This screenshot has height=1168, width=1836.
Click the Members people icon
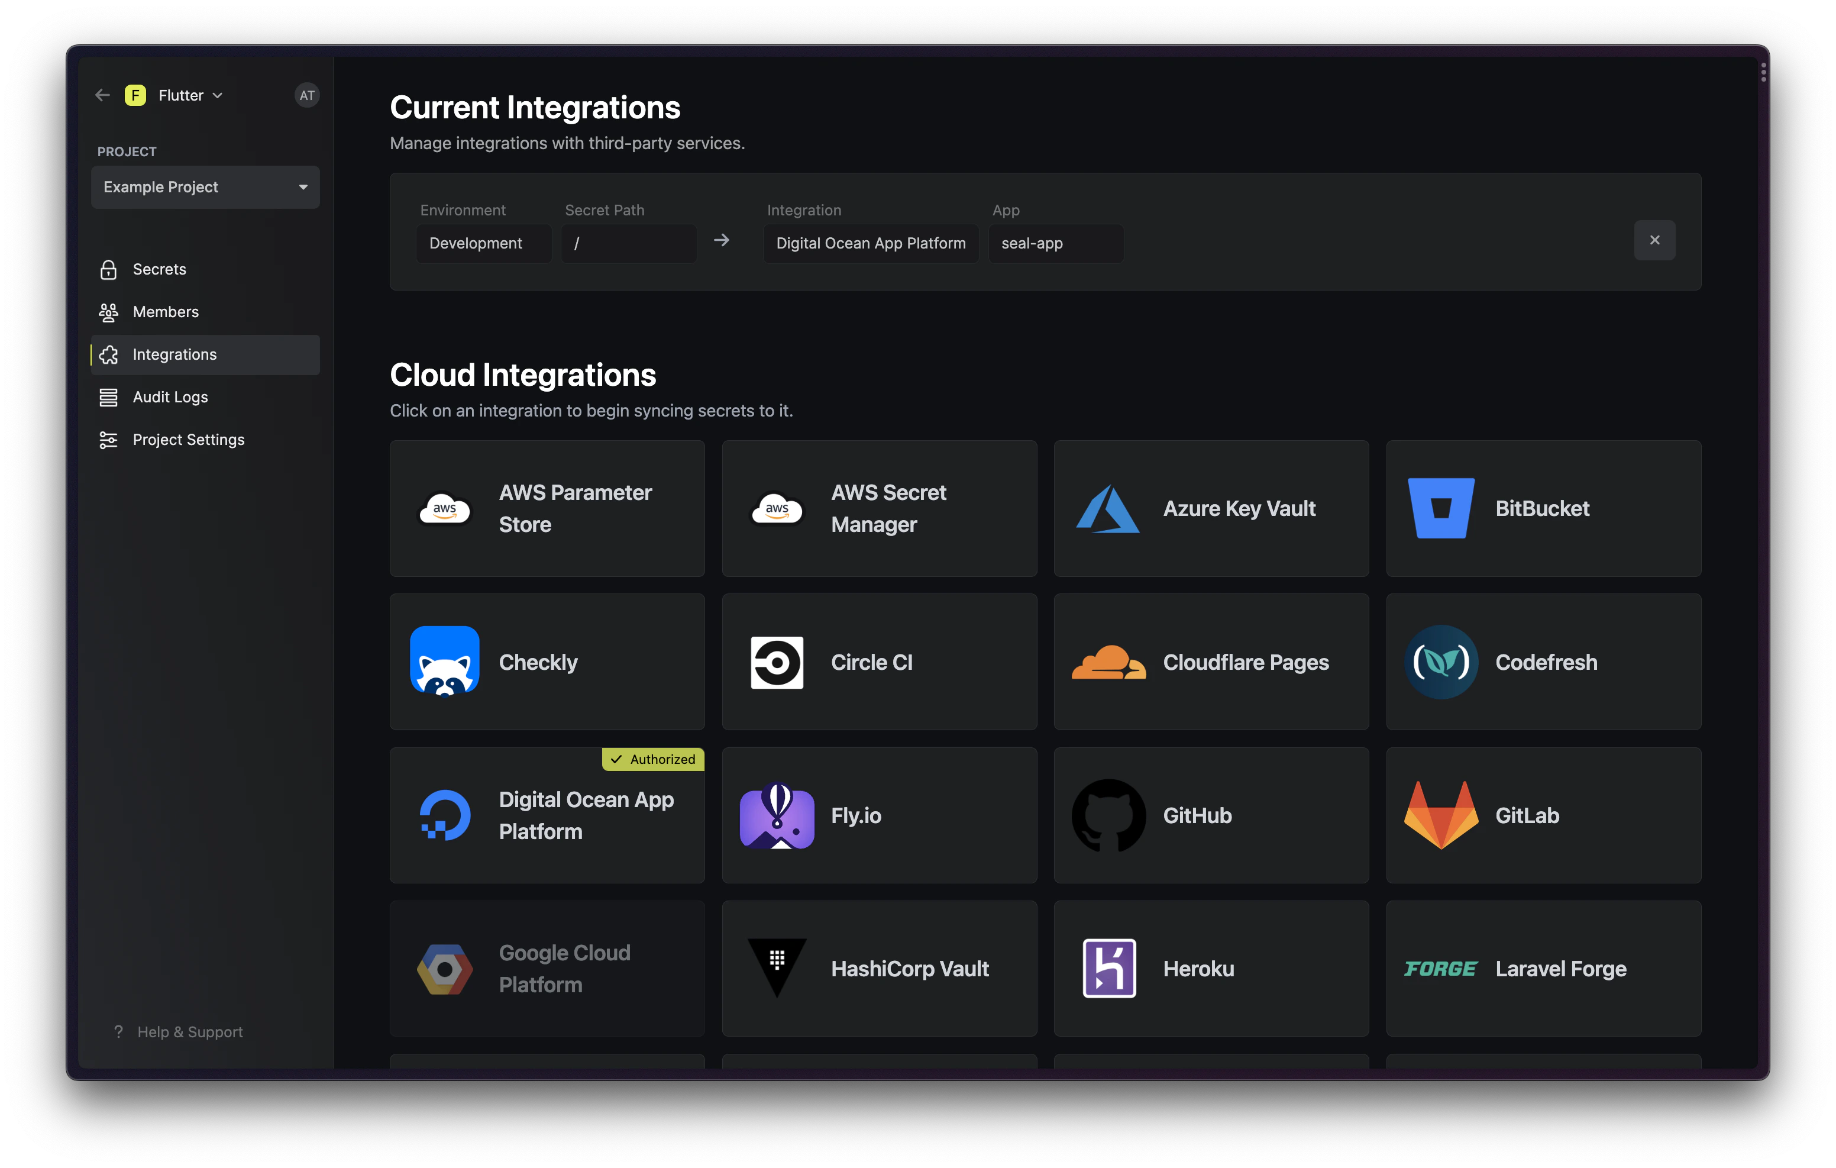108,312
